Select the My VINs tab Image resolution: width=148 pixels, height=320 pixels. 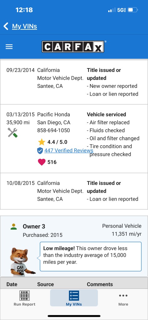74,298
